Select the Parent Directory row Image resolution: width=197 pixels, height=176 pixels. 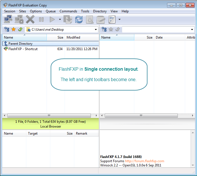tap(51, 43)
